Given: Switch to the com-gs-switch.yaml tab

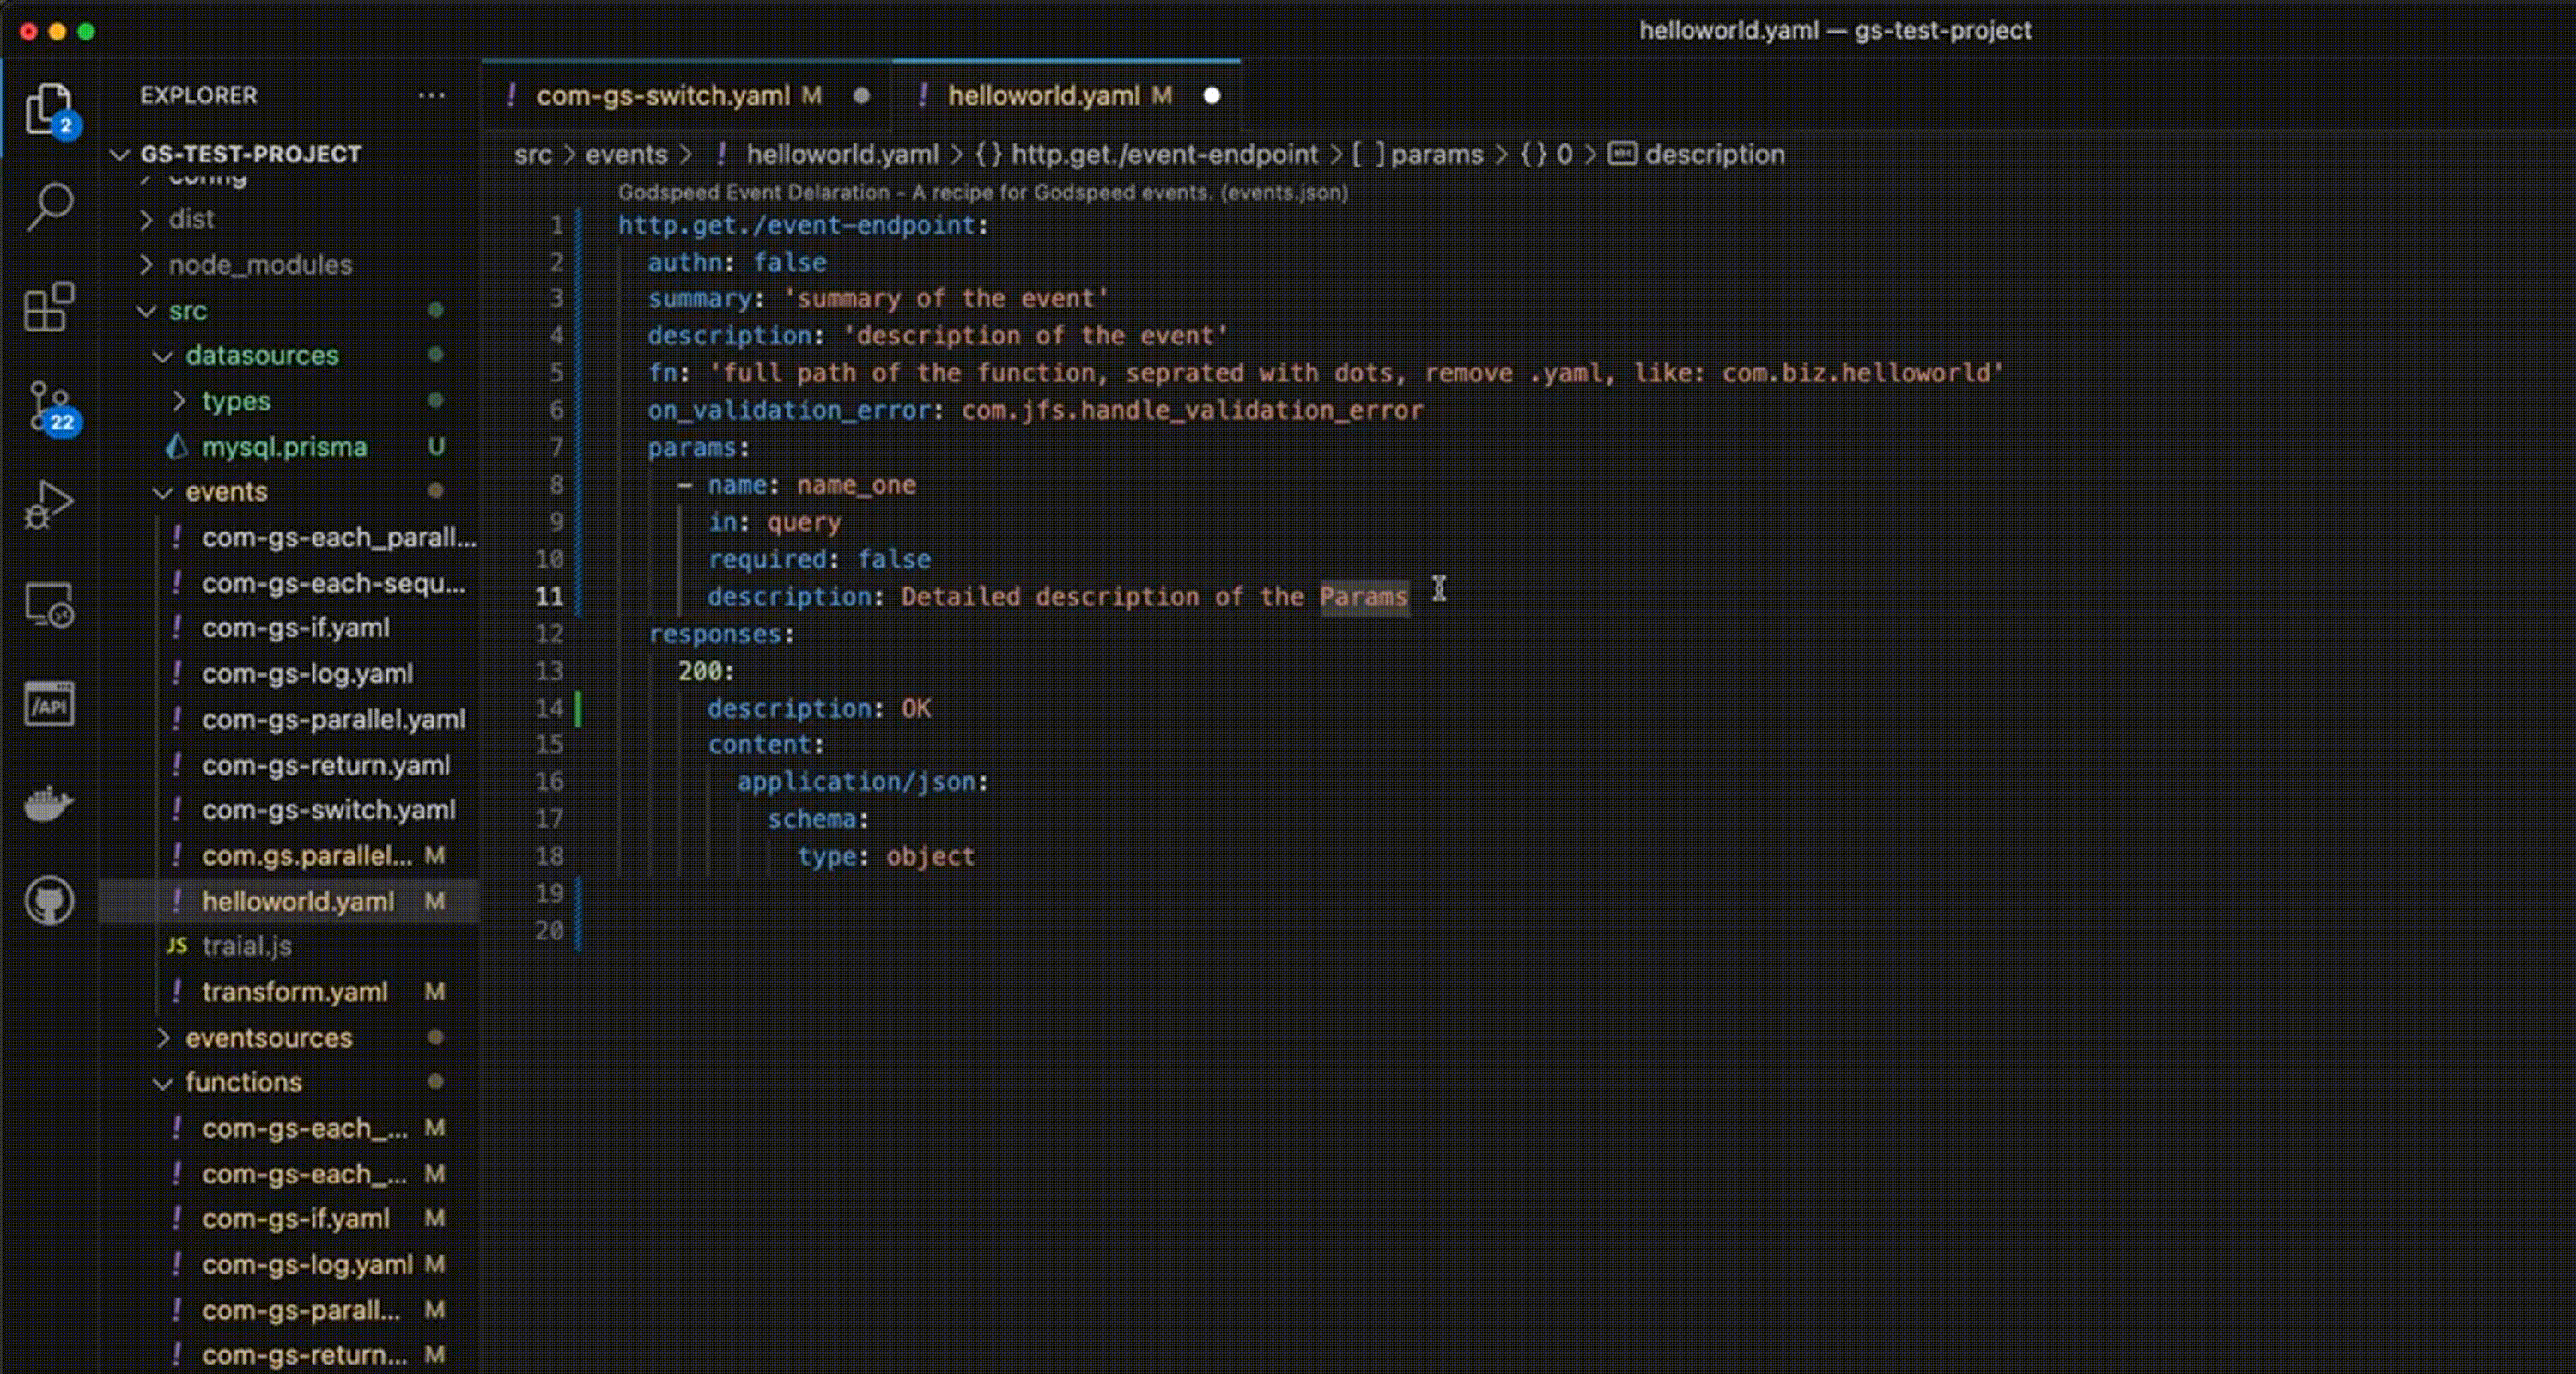Looking at the screenshot, I should pos(662,96).
